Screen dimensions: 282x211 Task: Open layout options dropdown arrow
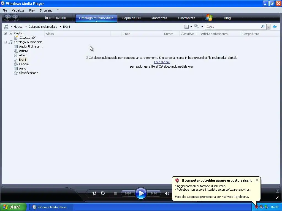(x=191, y=27)
